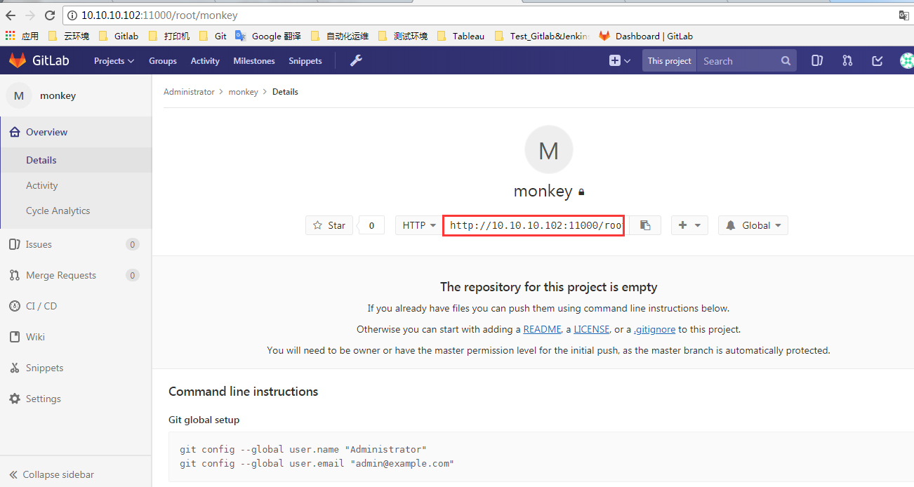Click the Star button
The image size is (914, 487).
329,225
